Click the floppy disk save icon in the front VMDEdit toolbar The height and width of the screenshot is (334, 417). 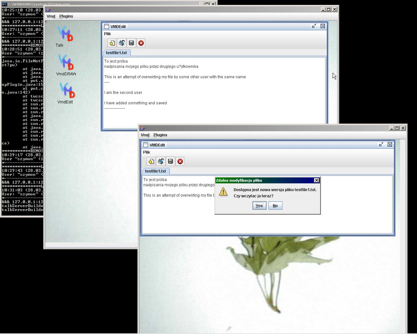[170, 161]
